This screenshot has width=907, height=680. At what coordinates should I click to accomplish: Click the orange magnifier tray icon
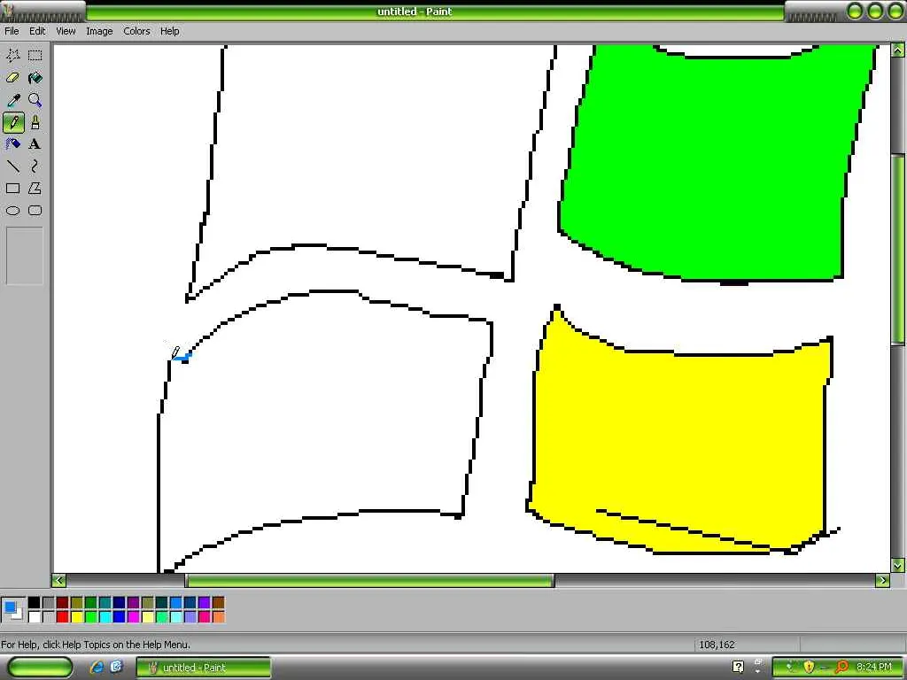tap(841, 668)
